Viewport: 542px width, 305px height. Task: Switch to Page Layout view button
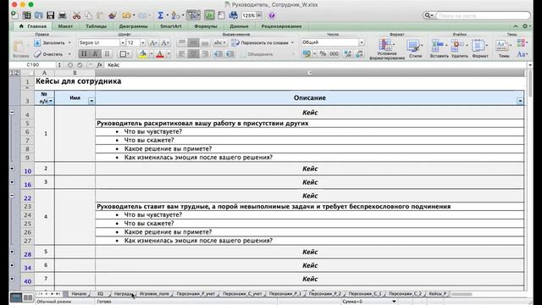coord(28,297)
